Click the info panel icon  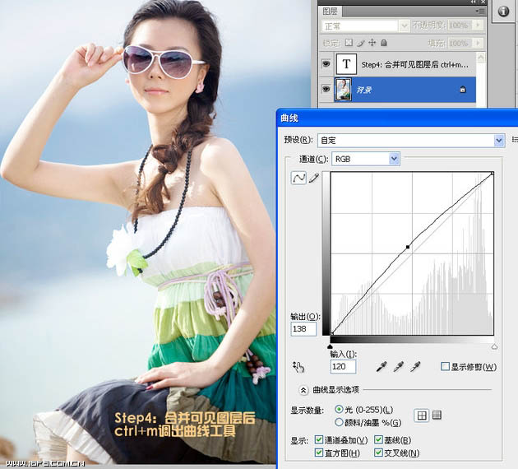(503, 13)
